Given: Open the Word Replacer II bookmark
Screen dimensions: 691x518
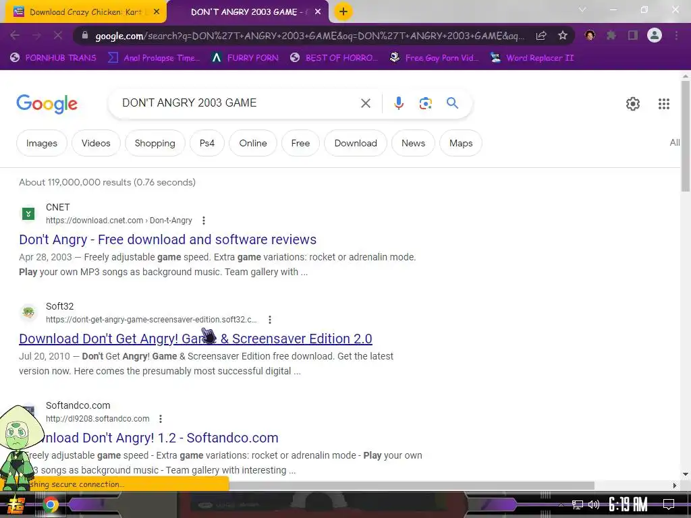Looking at the screenshot, I should pos(532,58).
